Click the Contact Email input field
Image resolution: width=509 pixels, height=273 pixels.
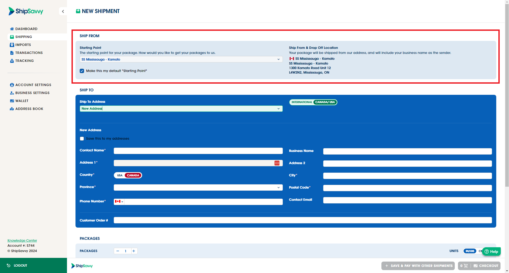click(x=407, y=200)
